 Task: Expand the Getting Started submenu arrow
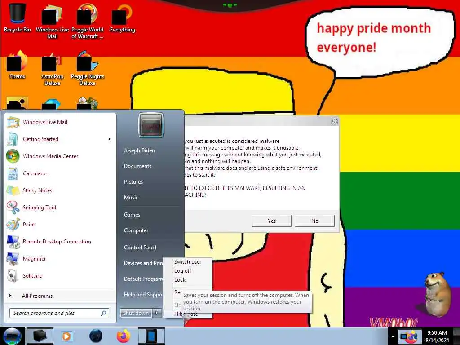pos(110,139)
